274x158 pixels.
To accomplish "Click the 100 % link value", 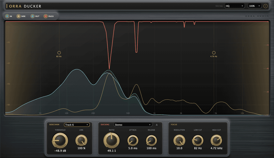I will click(x=81, y=148).
